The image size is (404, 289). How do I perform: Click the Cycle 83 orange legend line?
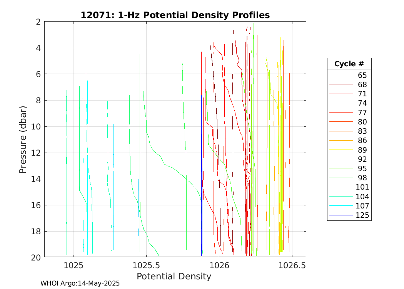click(341, 131)
